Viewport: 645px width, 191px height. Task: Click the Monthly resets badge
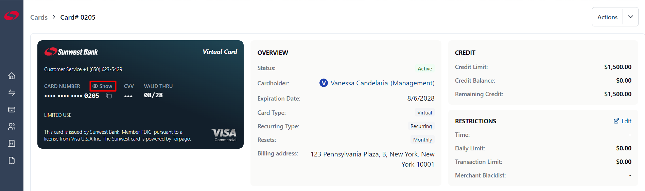click(422, 140)
